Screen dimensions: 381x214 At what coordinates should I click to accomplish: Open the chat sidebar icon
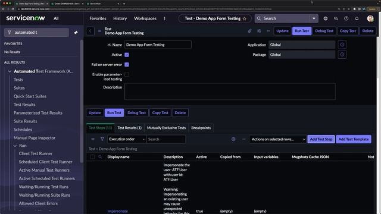(x=336, y=18)
